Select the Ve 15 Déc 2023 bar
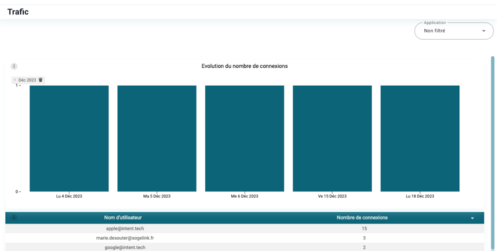Viewport: 497px width, 251px height. pos(332,138)
